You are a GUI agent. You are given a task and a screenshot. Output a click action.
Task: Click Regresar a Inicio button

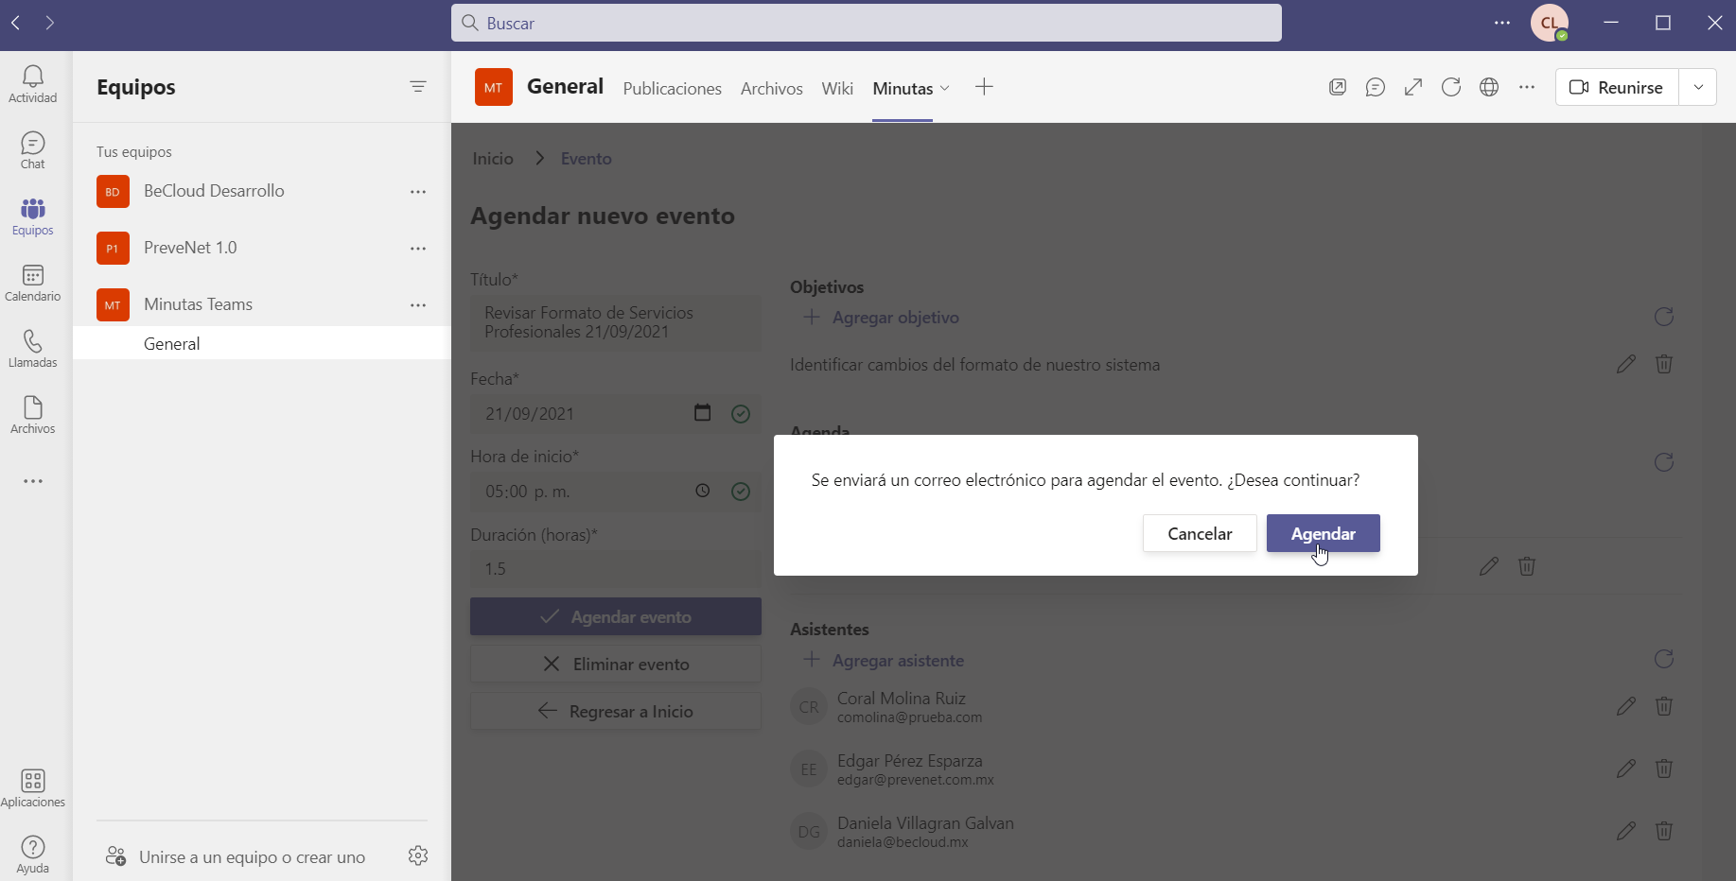[x=616, y=711]
